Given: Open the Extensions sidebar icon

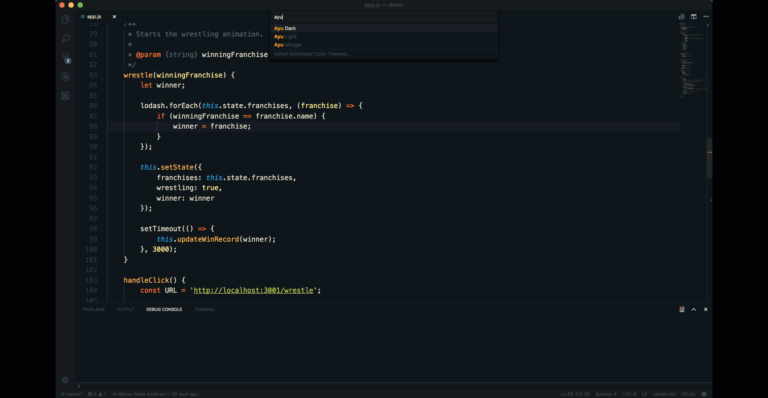Looking at the screenshot, I should [x=65, y=96].
